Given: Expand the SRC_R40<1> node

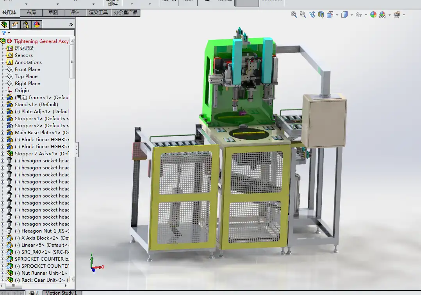Looking at the screenshot, I should coord(2,252).
